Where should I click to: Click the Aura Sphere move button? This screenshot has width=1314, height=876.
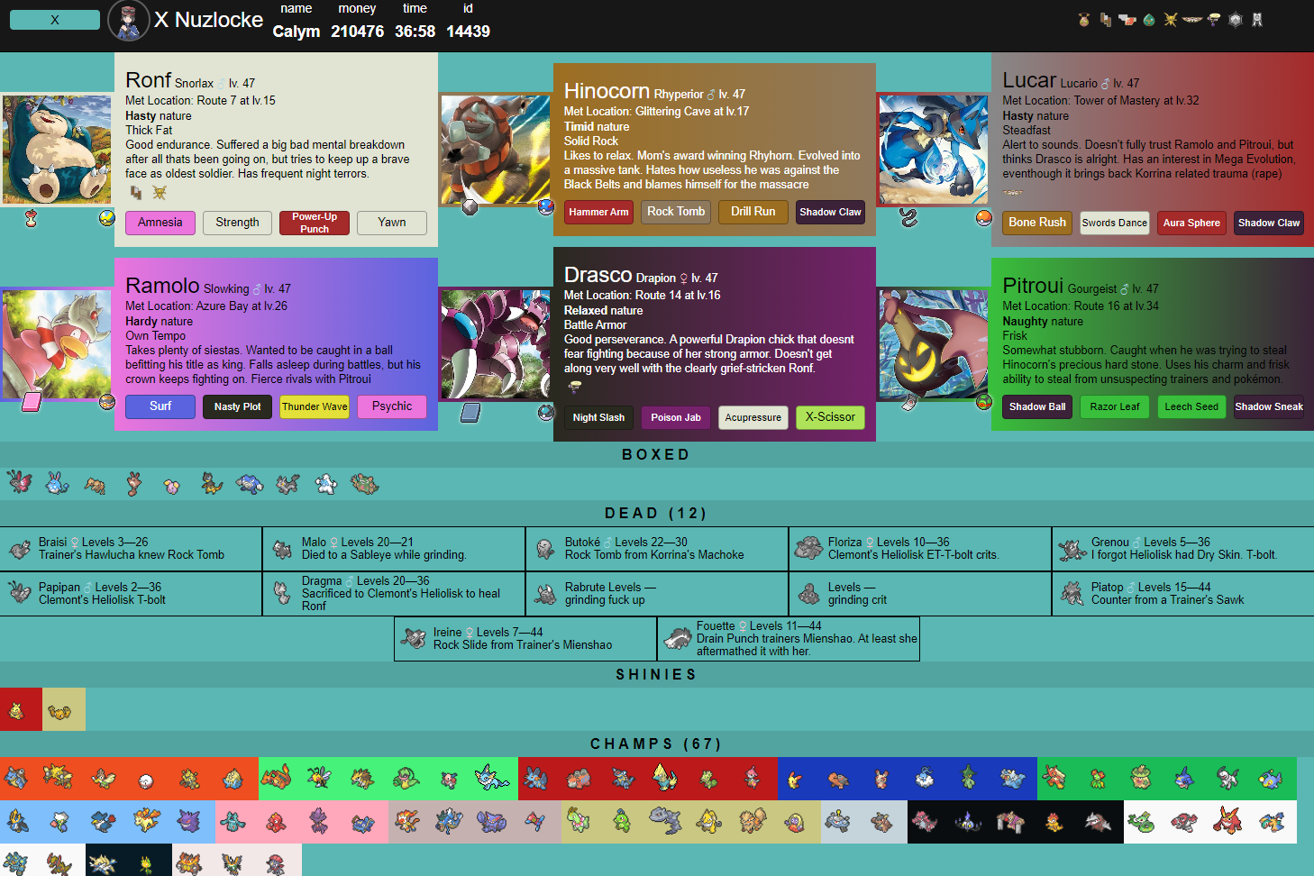coord(1191,223)
